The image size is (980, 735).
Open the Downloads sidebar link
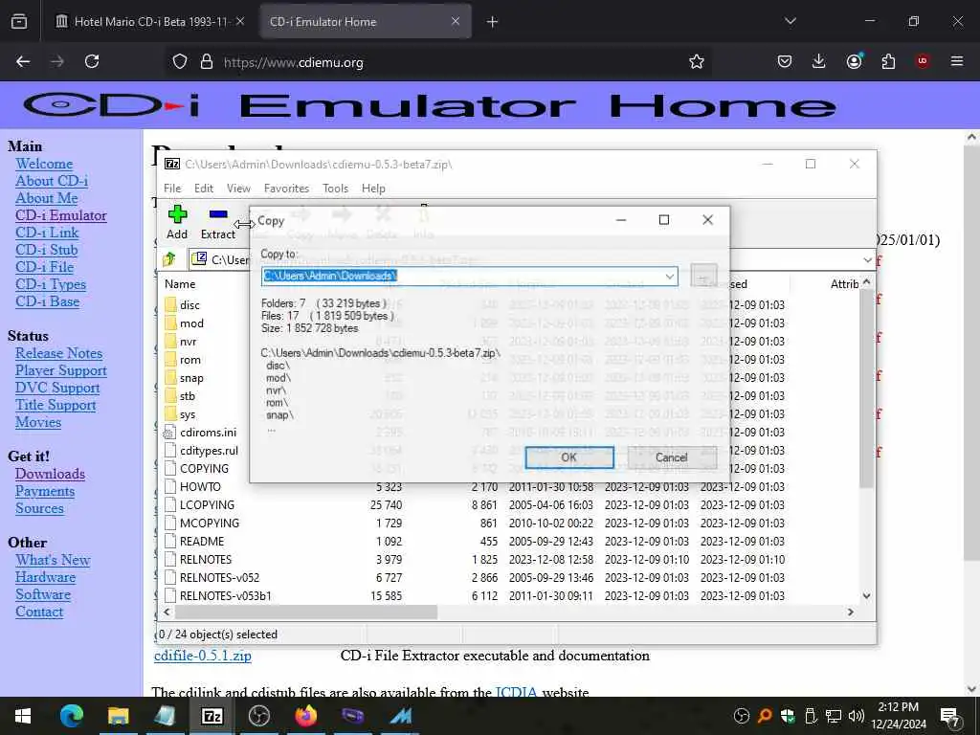point(50,474)
